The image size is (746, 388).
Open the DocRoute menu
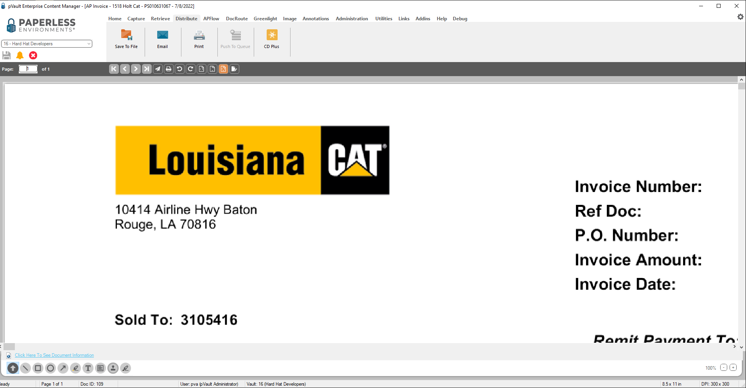click(x=237, y=19)
